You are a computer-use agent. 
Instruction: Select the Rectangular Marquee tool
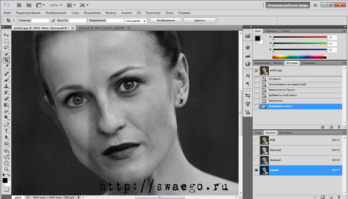point(7,41)
